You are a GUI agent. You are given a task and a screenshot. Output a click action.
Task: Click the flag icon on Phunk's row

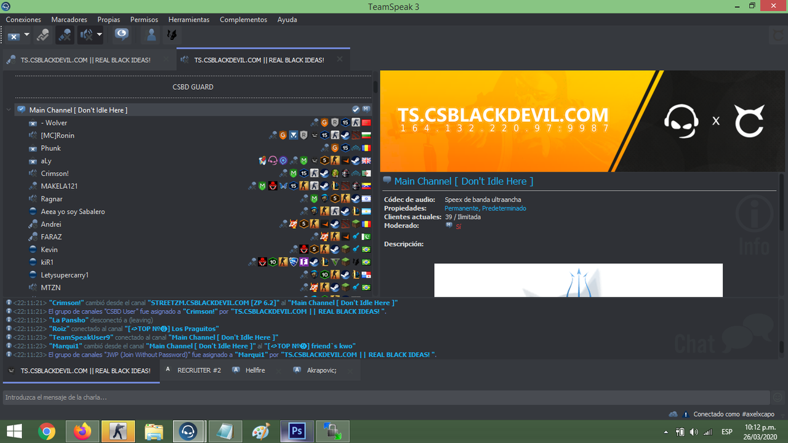[366, 148]
